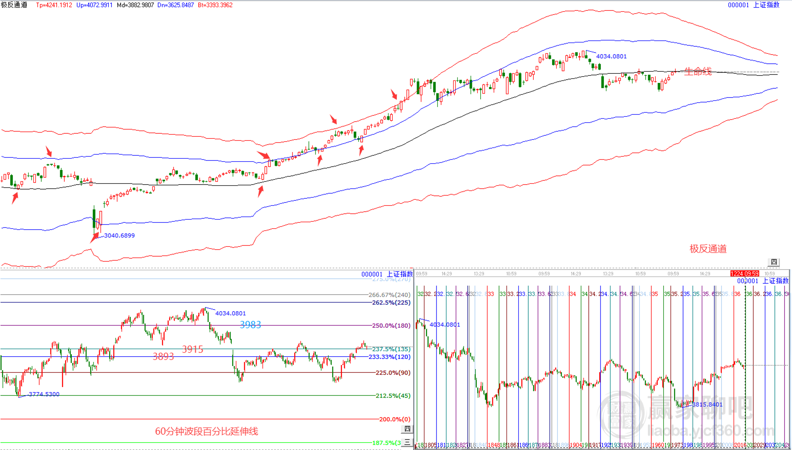Click the 4034.0801 label in the time-cycle panel

point(445,325)
